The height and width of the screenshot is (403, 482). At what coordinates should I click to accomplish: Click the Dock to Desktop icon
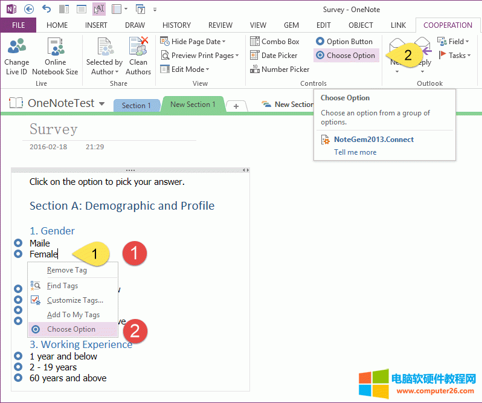coord(64,9)
